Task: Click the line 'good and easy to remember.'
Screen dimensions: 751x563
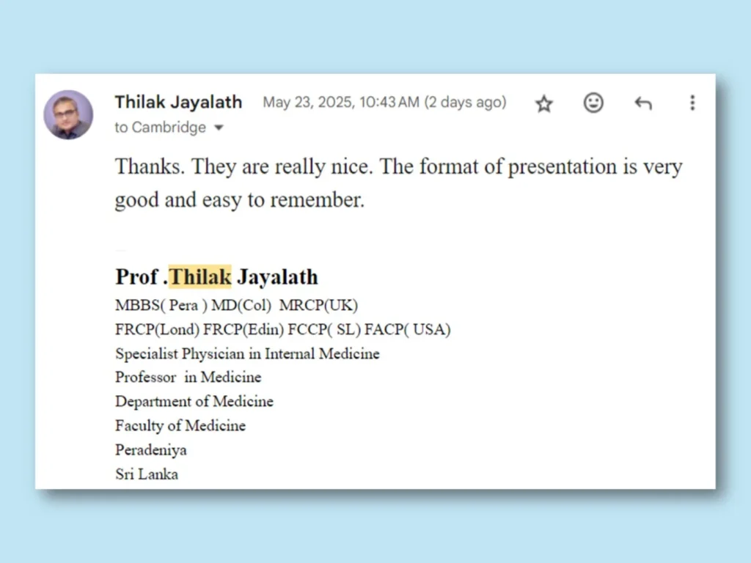Action: (240, 199)
